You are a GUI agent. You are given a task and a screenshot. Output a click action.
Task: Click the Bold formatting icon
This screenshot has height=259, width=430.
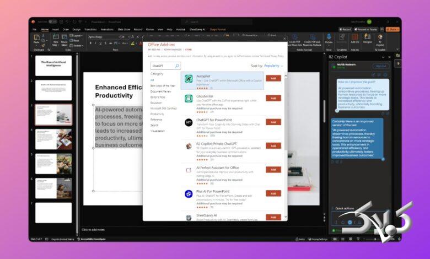tap(90, 44)
